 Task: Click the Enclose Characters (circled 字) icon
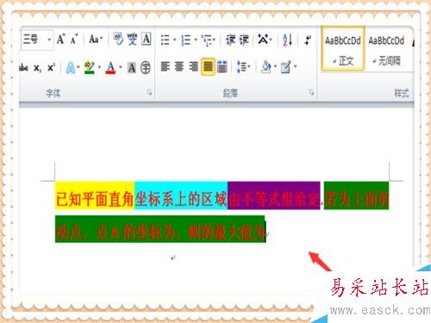click(x=146, y=68)
